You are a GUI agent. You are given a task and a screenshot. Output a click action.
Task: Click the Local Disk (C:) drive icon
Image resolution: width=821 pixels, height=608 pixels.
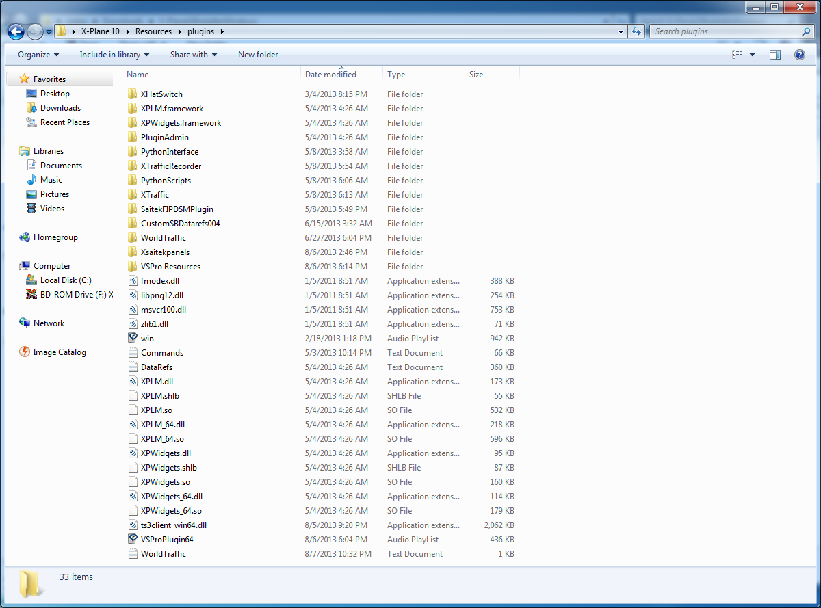coord(31,280)
